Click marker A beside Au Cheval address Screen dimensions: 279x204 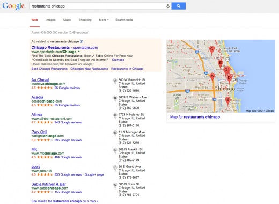point(115,82)
